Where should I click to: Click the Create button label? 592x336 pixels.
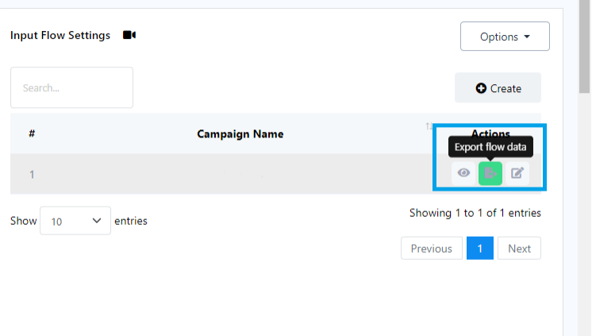[506, 88]
